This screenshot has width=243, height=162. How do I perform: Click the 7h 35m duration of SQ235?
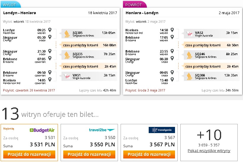109,54
